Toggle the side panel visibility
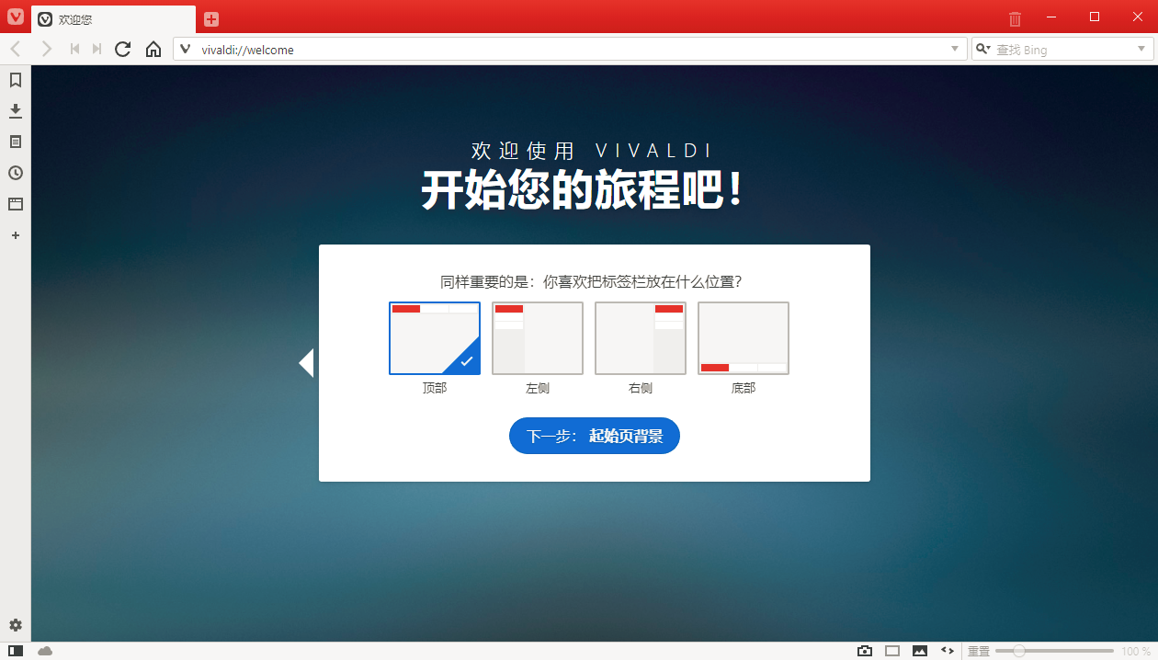Viewport: 1158px width, 660px height. [16, 651]
